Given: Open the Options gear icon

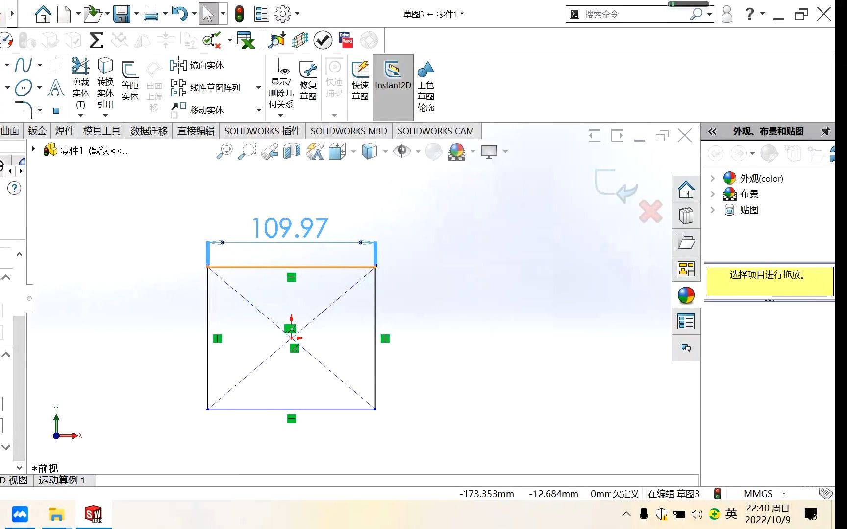Looking at the screenshot, I should [283, 14].
